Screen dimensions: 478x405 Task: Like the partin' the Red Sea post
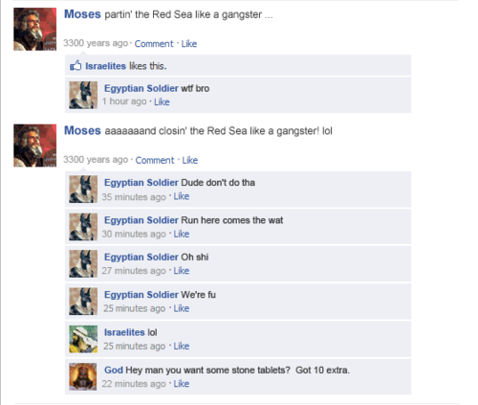coord(189,44)
